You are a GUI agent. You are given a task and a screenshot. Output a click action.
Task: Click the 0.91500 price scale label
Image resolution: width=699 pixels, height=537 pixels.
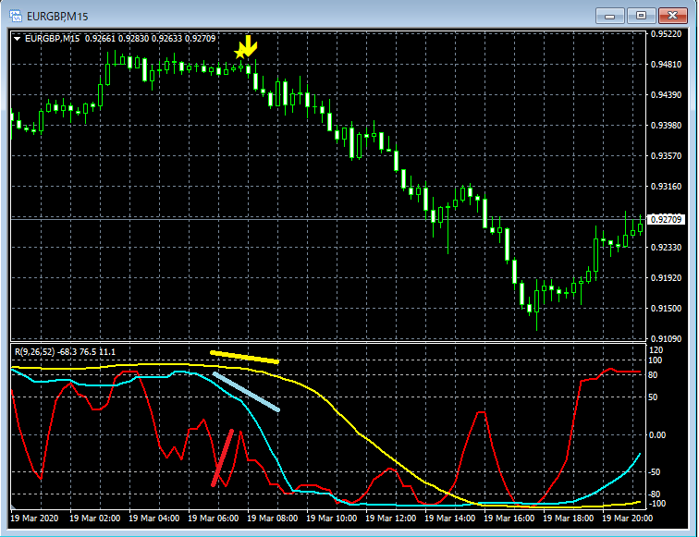click(x=666, y=309)
